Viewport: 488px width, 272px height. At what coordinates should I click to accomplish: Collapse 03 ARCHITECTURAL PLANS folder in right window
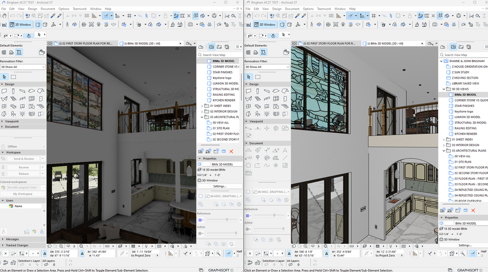[444, 150]
